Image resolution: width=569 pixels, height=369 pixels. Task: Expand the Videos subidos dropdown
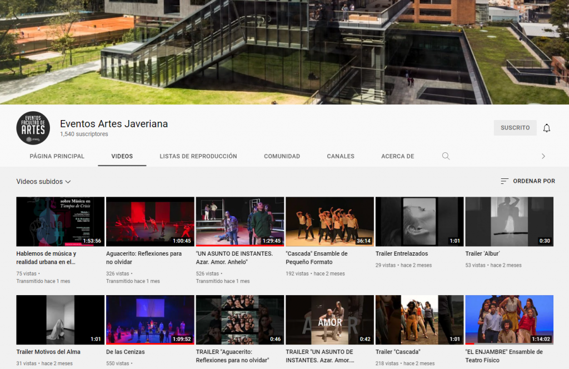(43, 181)
